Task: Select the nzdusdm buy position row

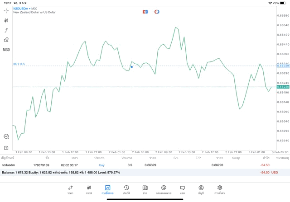Action: coord(136,165)
